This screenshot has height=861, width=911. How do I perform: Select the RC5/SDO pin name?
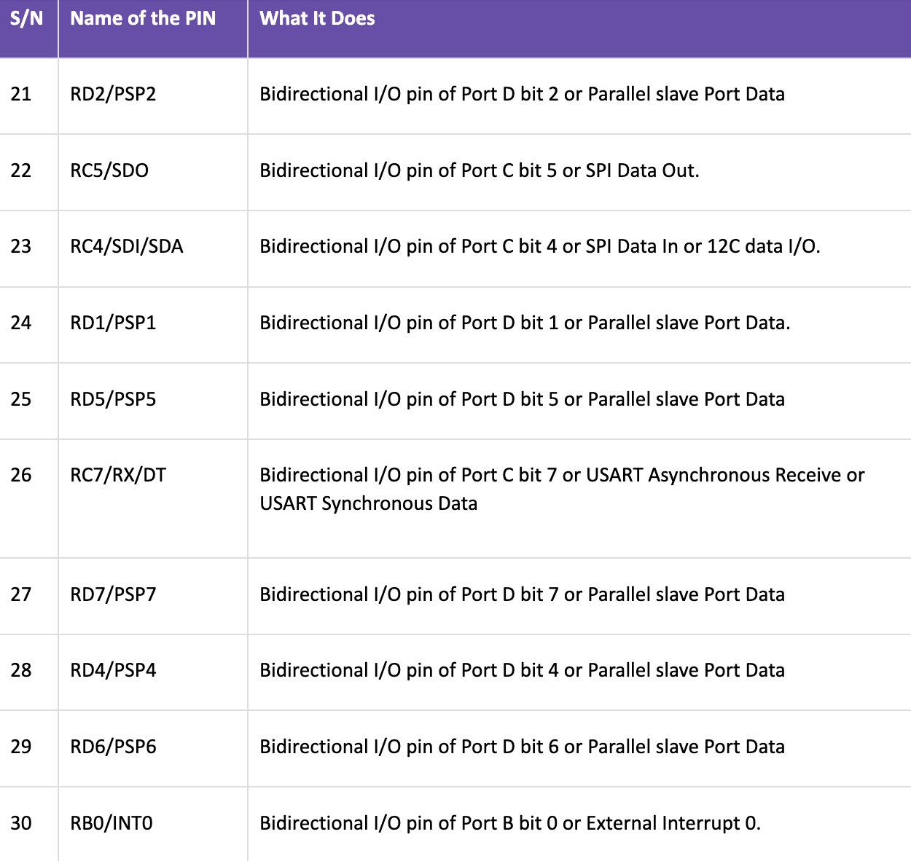click(x=109, y=171)
